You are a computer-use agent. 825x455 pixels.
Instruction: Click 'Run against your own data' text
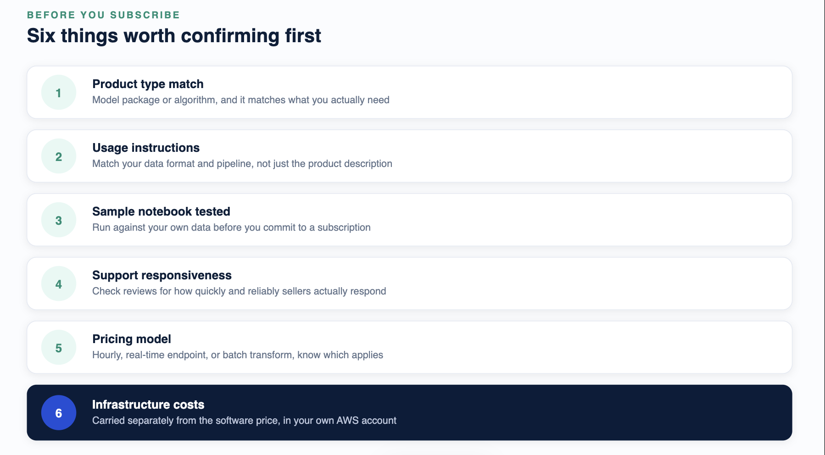pyautogui.click(x=231, y=227)
